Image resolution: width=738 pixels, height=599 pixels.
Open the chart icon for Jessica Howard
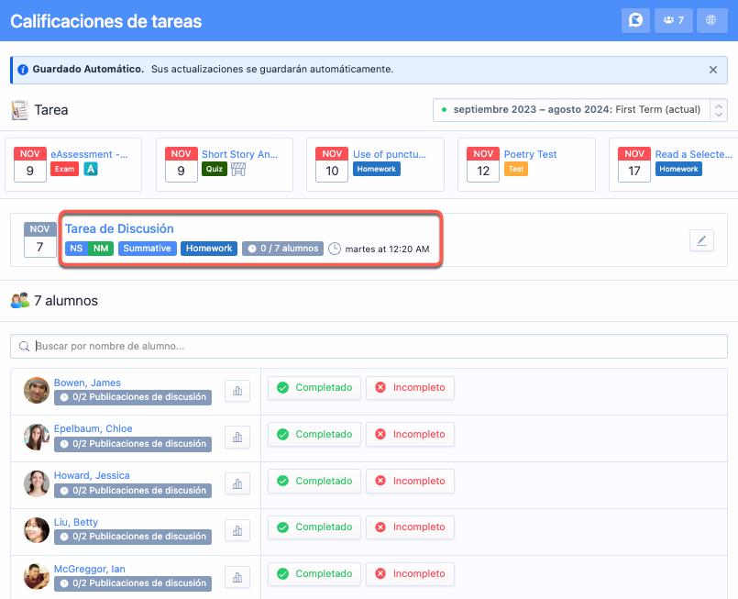pos(237,483)
